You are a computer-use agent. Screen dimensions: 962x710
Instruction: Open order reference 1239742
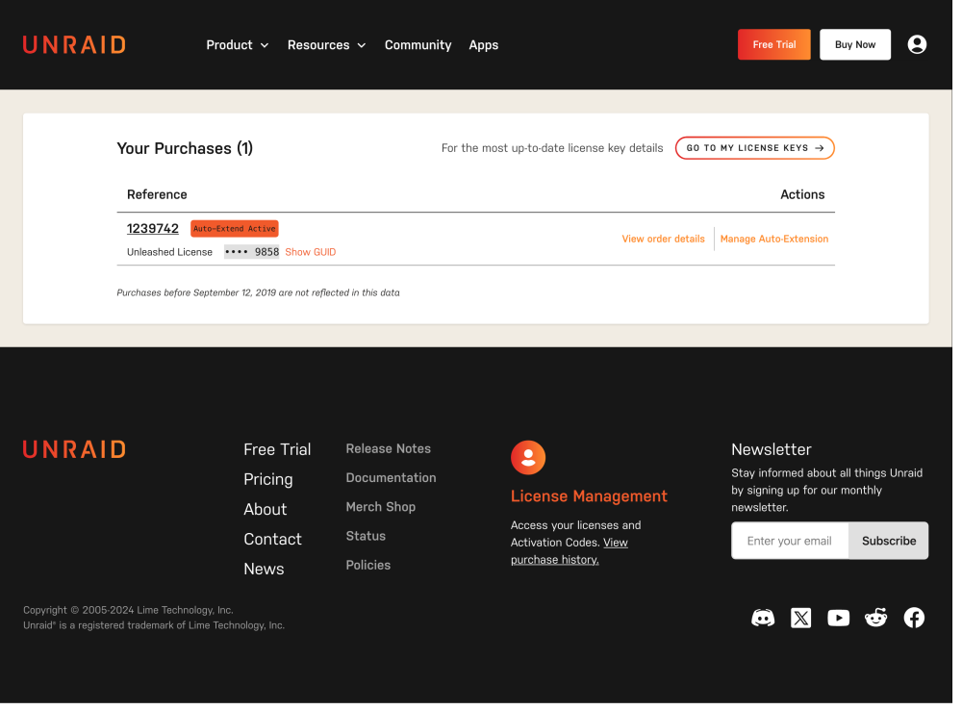coord(152,228)
